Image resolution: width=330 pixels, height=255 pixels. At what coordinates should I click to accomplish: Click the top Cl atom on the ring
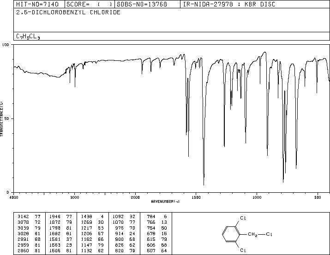point(243,218)
